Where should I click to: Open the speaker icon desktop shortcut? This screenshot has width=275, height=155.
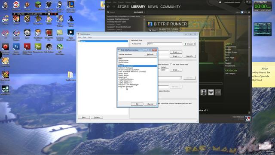[x=49, y=47]
